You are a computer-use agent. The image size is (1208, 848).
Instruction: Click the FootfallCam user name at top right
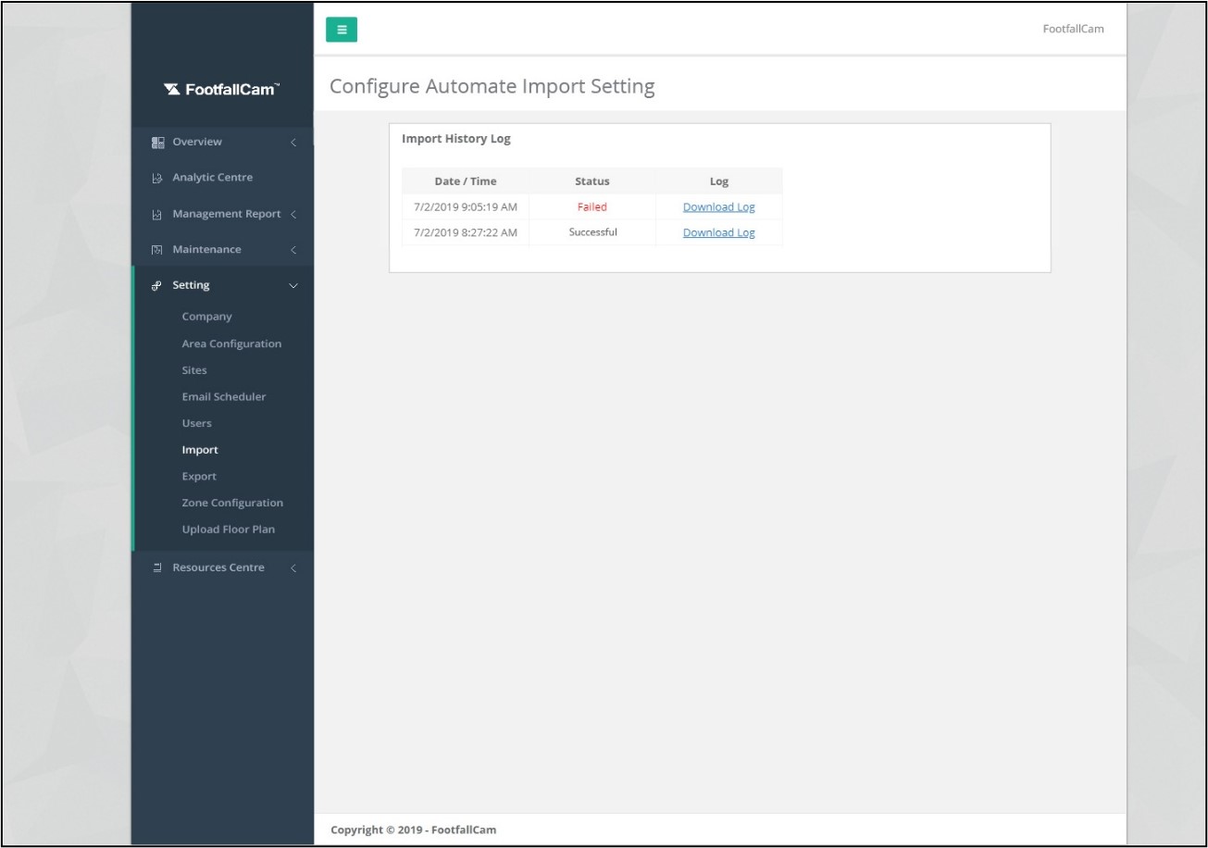[x=1073, y=29]
